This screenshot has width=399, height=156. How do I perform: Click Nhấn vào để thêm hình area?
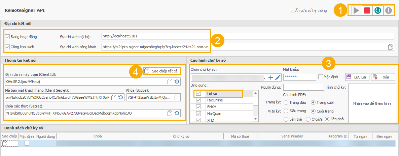pos(372,103)
